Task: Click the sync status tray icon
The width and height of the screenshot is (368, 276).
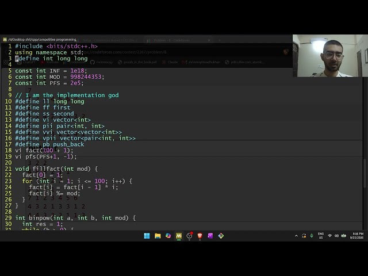Action: point(304,236)
